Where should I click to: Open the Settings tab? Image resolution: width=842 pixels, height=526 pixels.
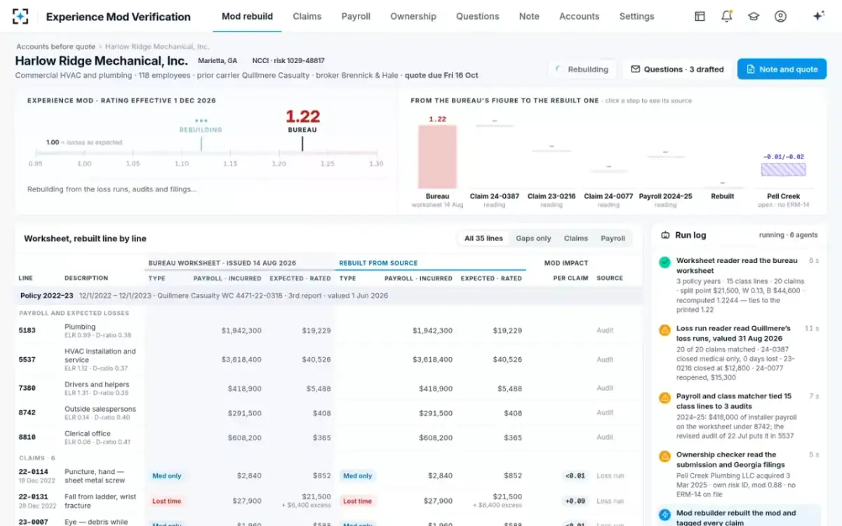tap(636, 16)
